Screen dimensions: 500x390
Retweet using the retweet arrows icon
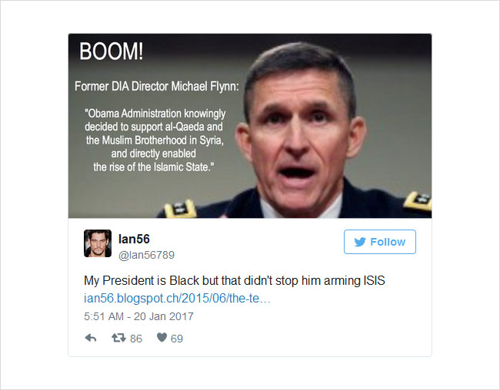click(x=118, y=338)
